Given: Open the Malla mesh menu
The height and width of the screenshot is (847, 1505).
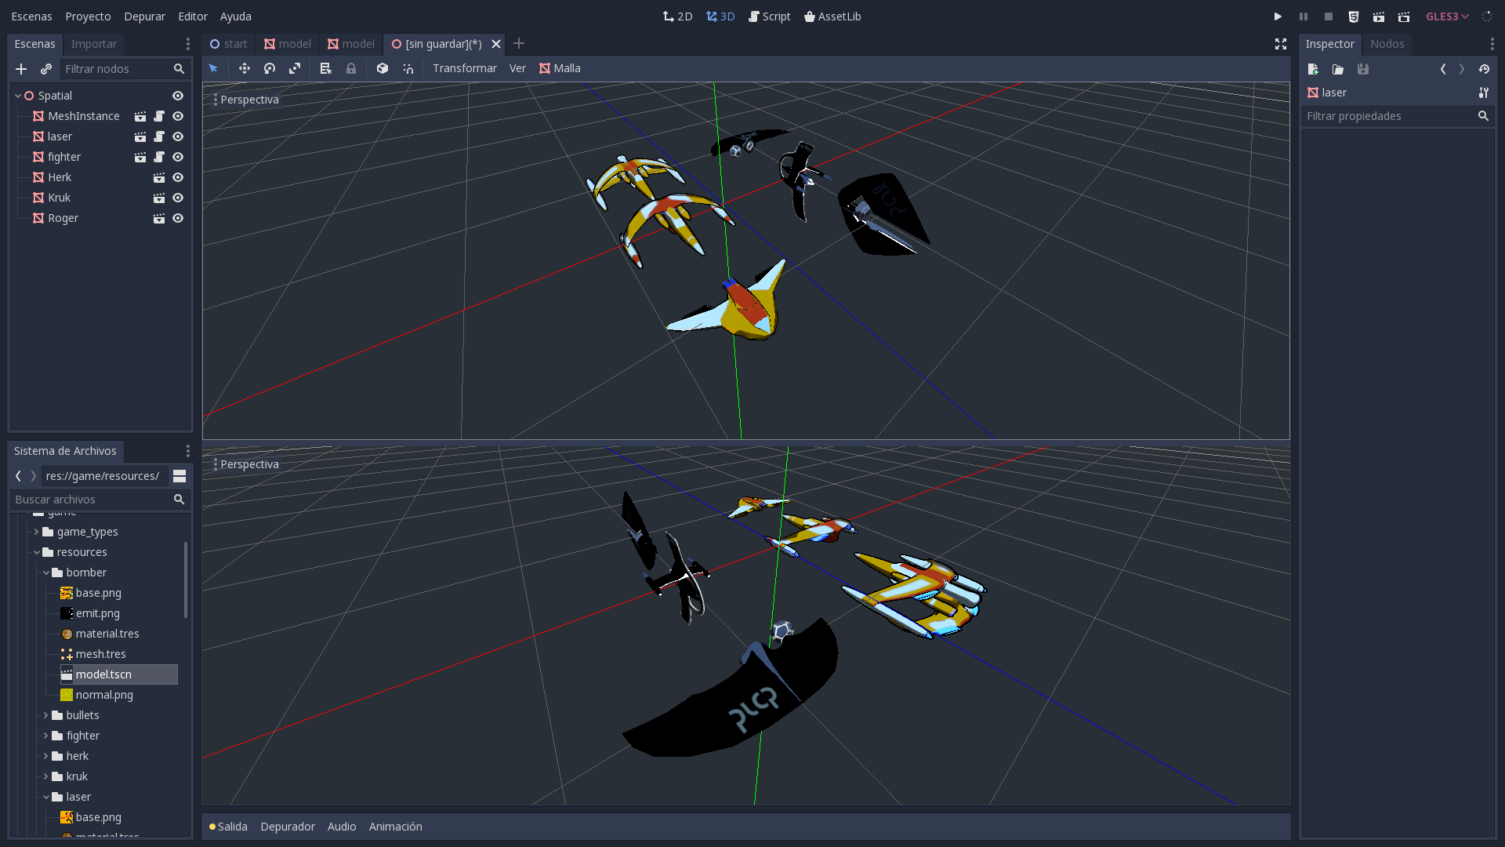Looking at the screenshot, I should [x=560, y=68].
